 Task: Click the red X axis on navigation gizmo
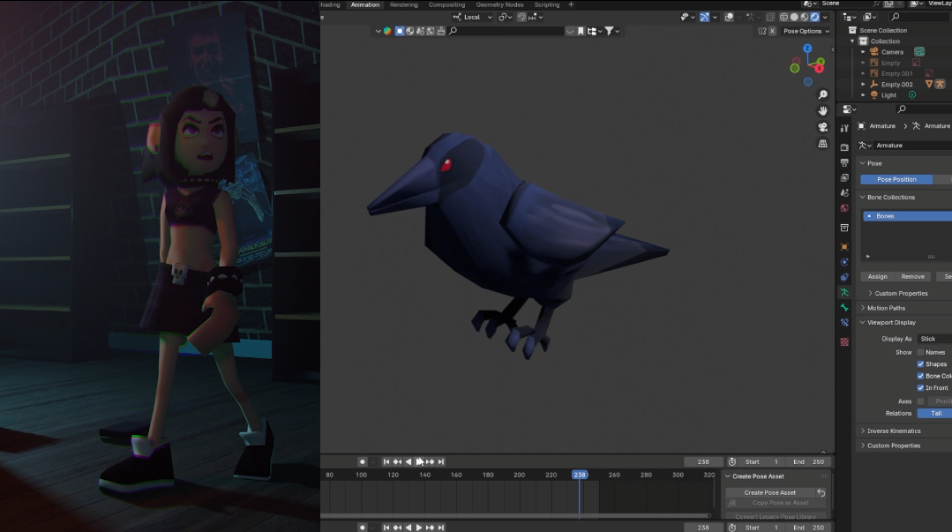click(x=819, y=69)
